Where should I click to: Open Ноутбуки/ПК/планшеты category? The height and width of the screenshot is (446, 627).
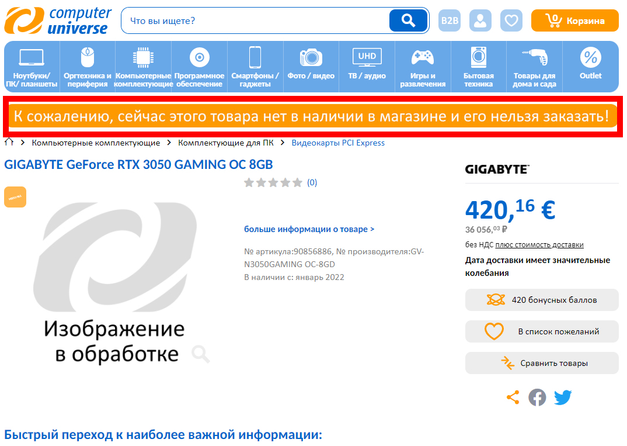tap(32, 67)
